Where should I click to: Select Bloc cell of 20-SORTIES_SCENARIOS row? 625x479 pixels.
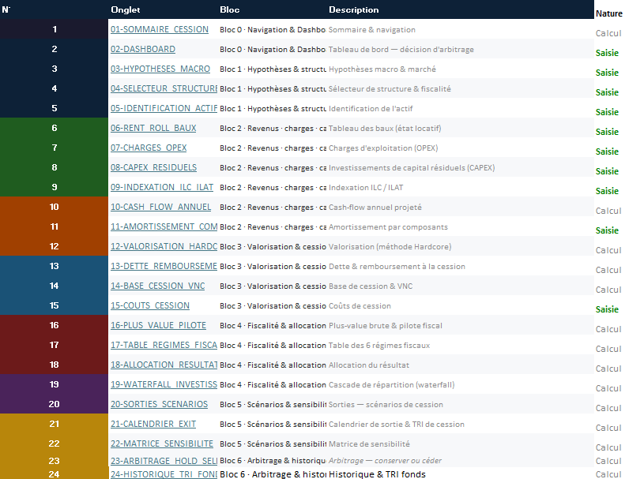point(273,405)
